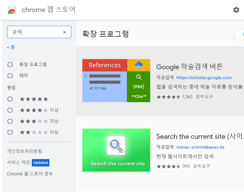The image size is (244, 192).
Task: Visit the tobias-schmidbauer.de provider link
Action: [x=200, y=147]
